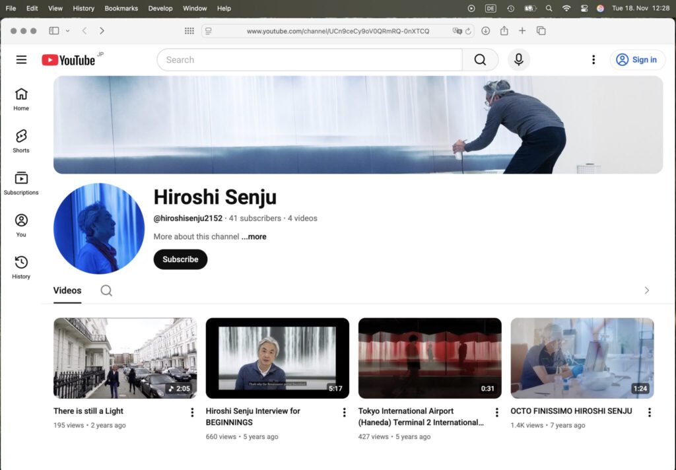Go to Subscriptions in sidebar
Viewport: 676px width, 470px height.
tap(21, 183)
